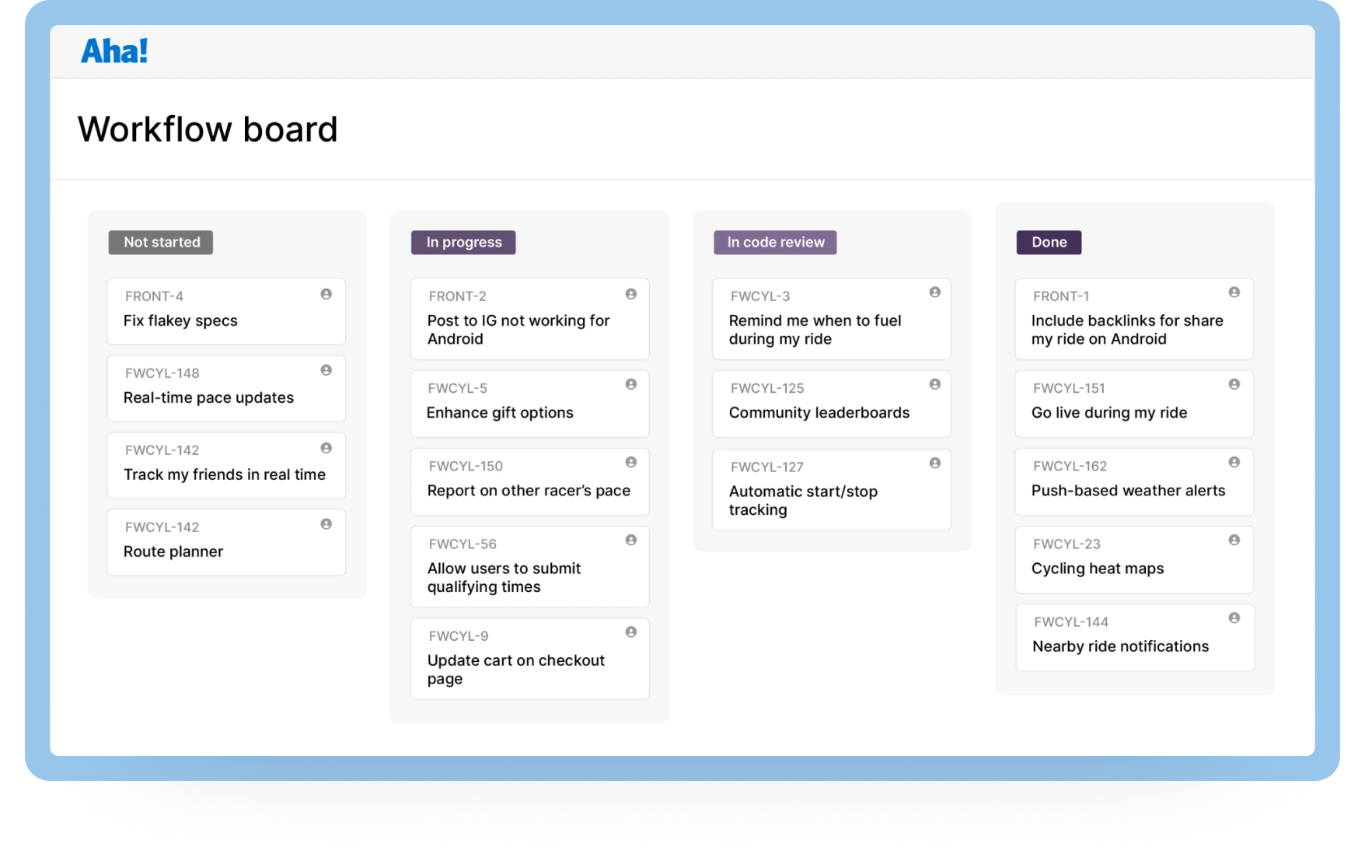Click assignee icon on FRONT-1 card
1365x868 pixels.
click(1234, 292)
